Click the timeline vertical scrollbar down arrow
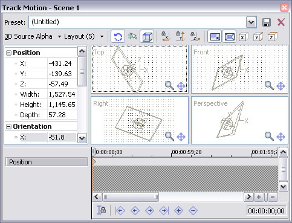The height and width of the screenshot is (223, 292). 284,186
